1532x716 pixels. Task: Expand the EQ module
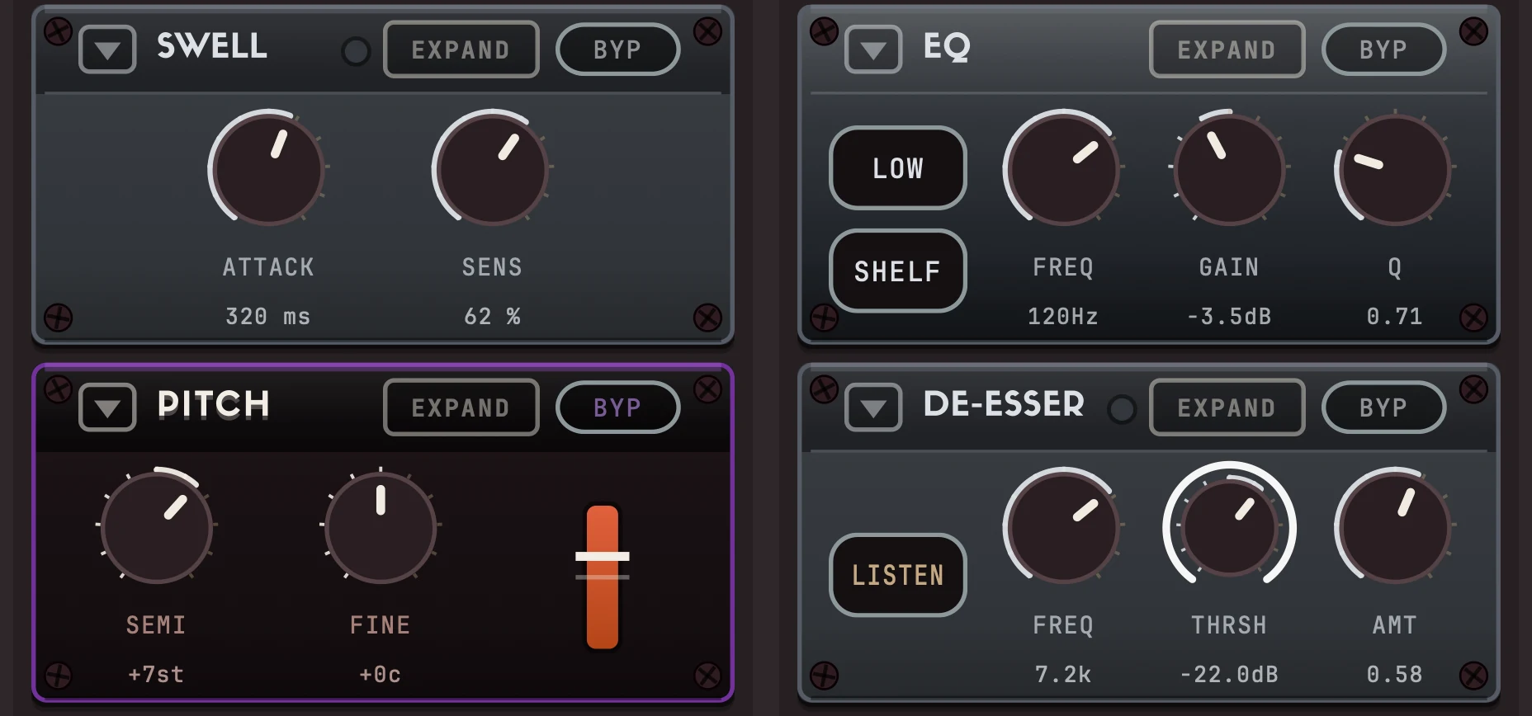(1227, 49)
